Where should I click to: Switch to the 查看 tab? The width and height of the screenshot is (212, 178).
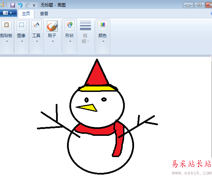pos(44,14)
